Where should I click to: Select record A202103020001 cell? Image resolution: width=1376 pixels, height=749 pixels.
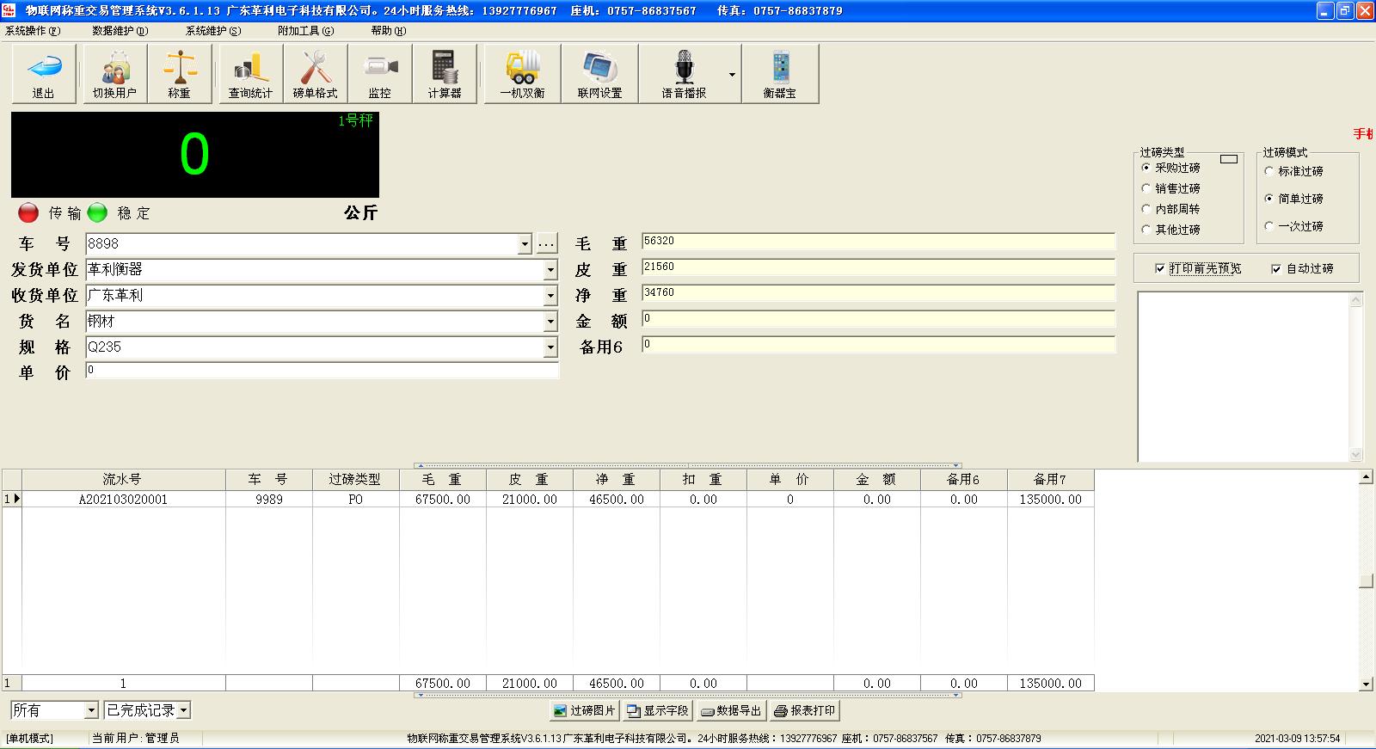click(x=123, y=500)
